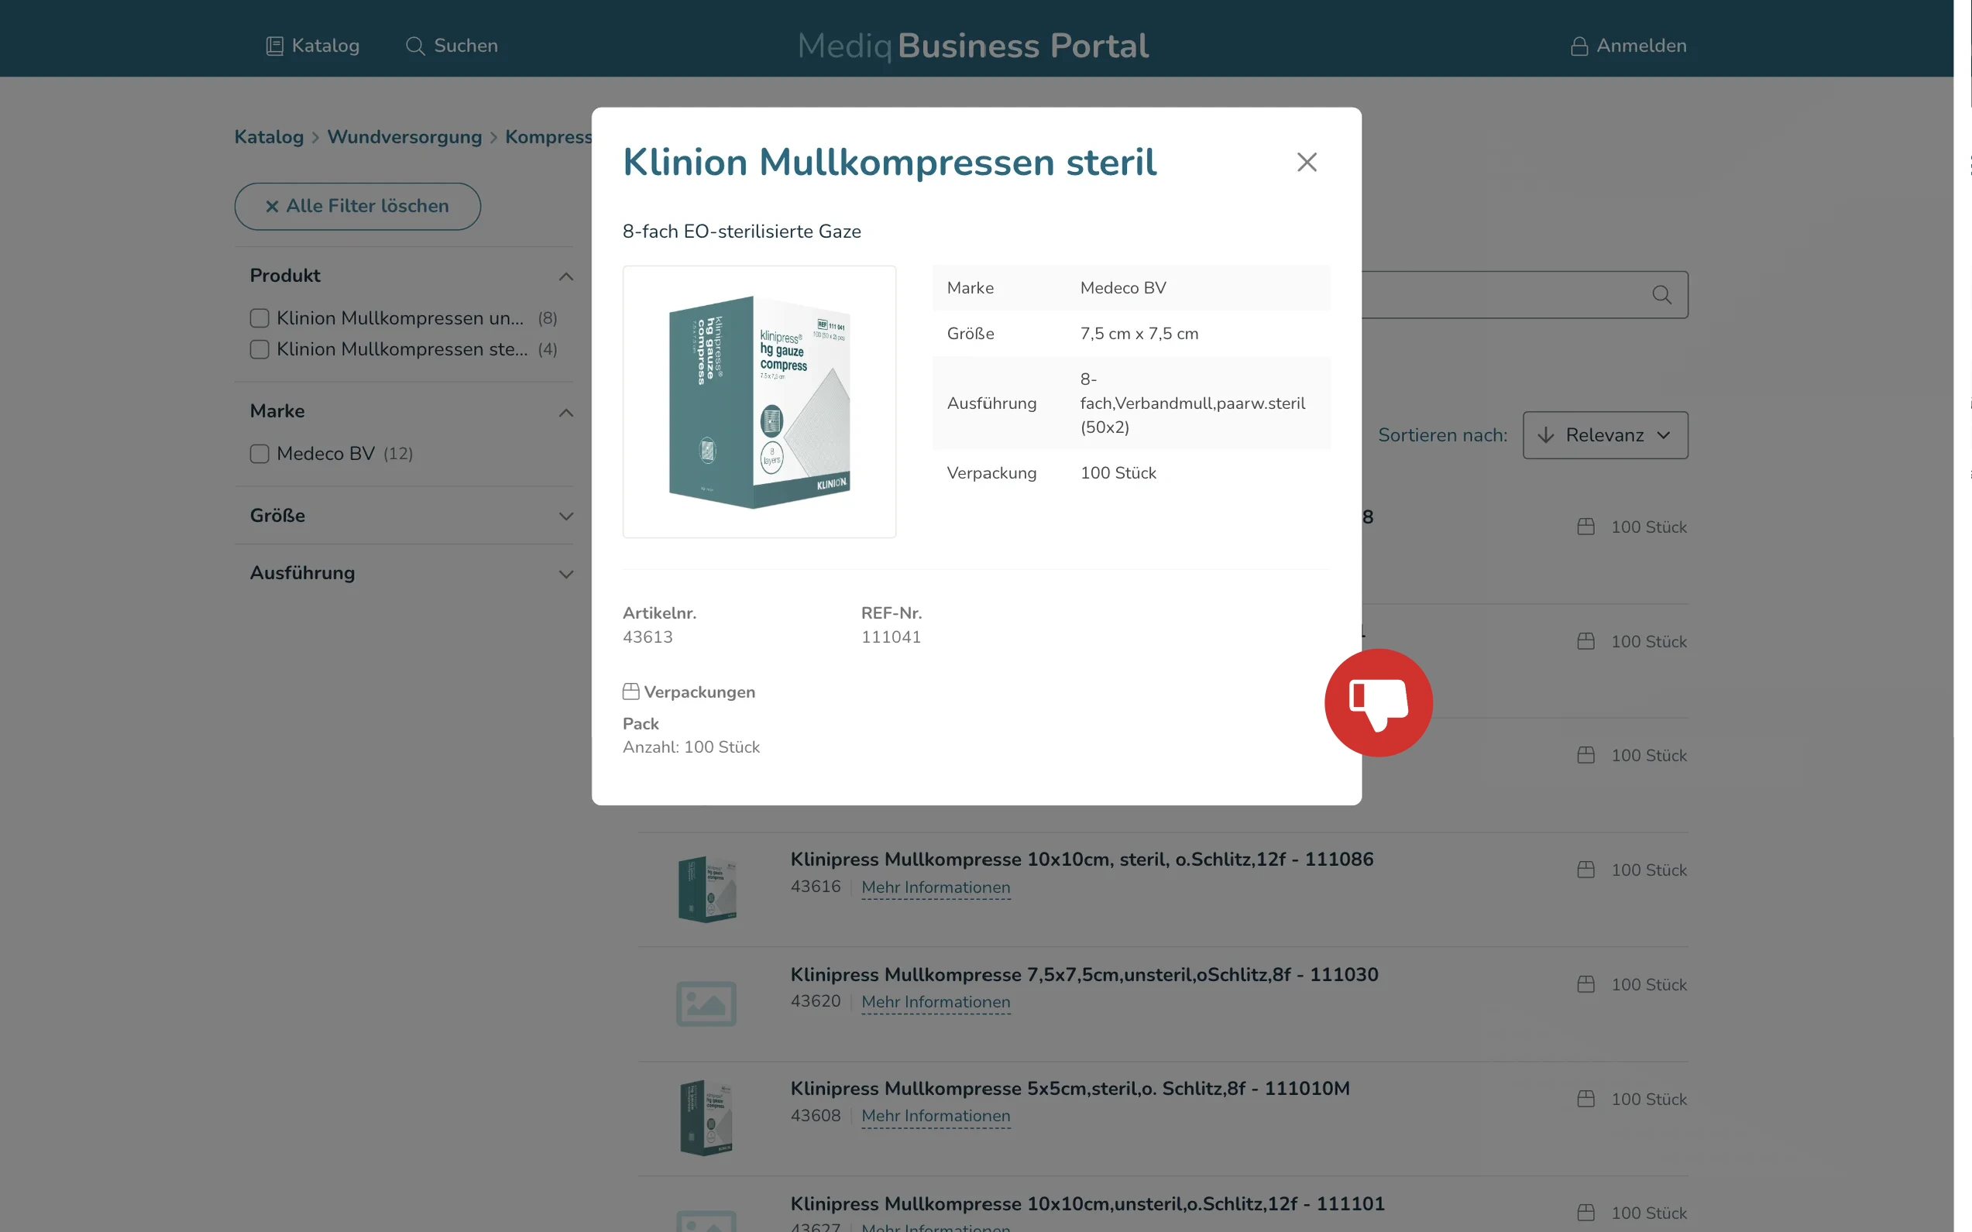The image size is (1972, 1232).
Task: Select title Klinipress Mullkompresse 5x5cm,steril 111010M
Action: tap(1069, 1089)
